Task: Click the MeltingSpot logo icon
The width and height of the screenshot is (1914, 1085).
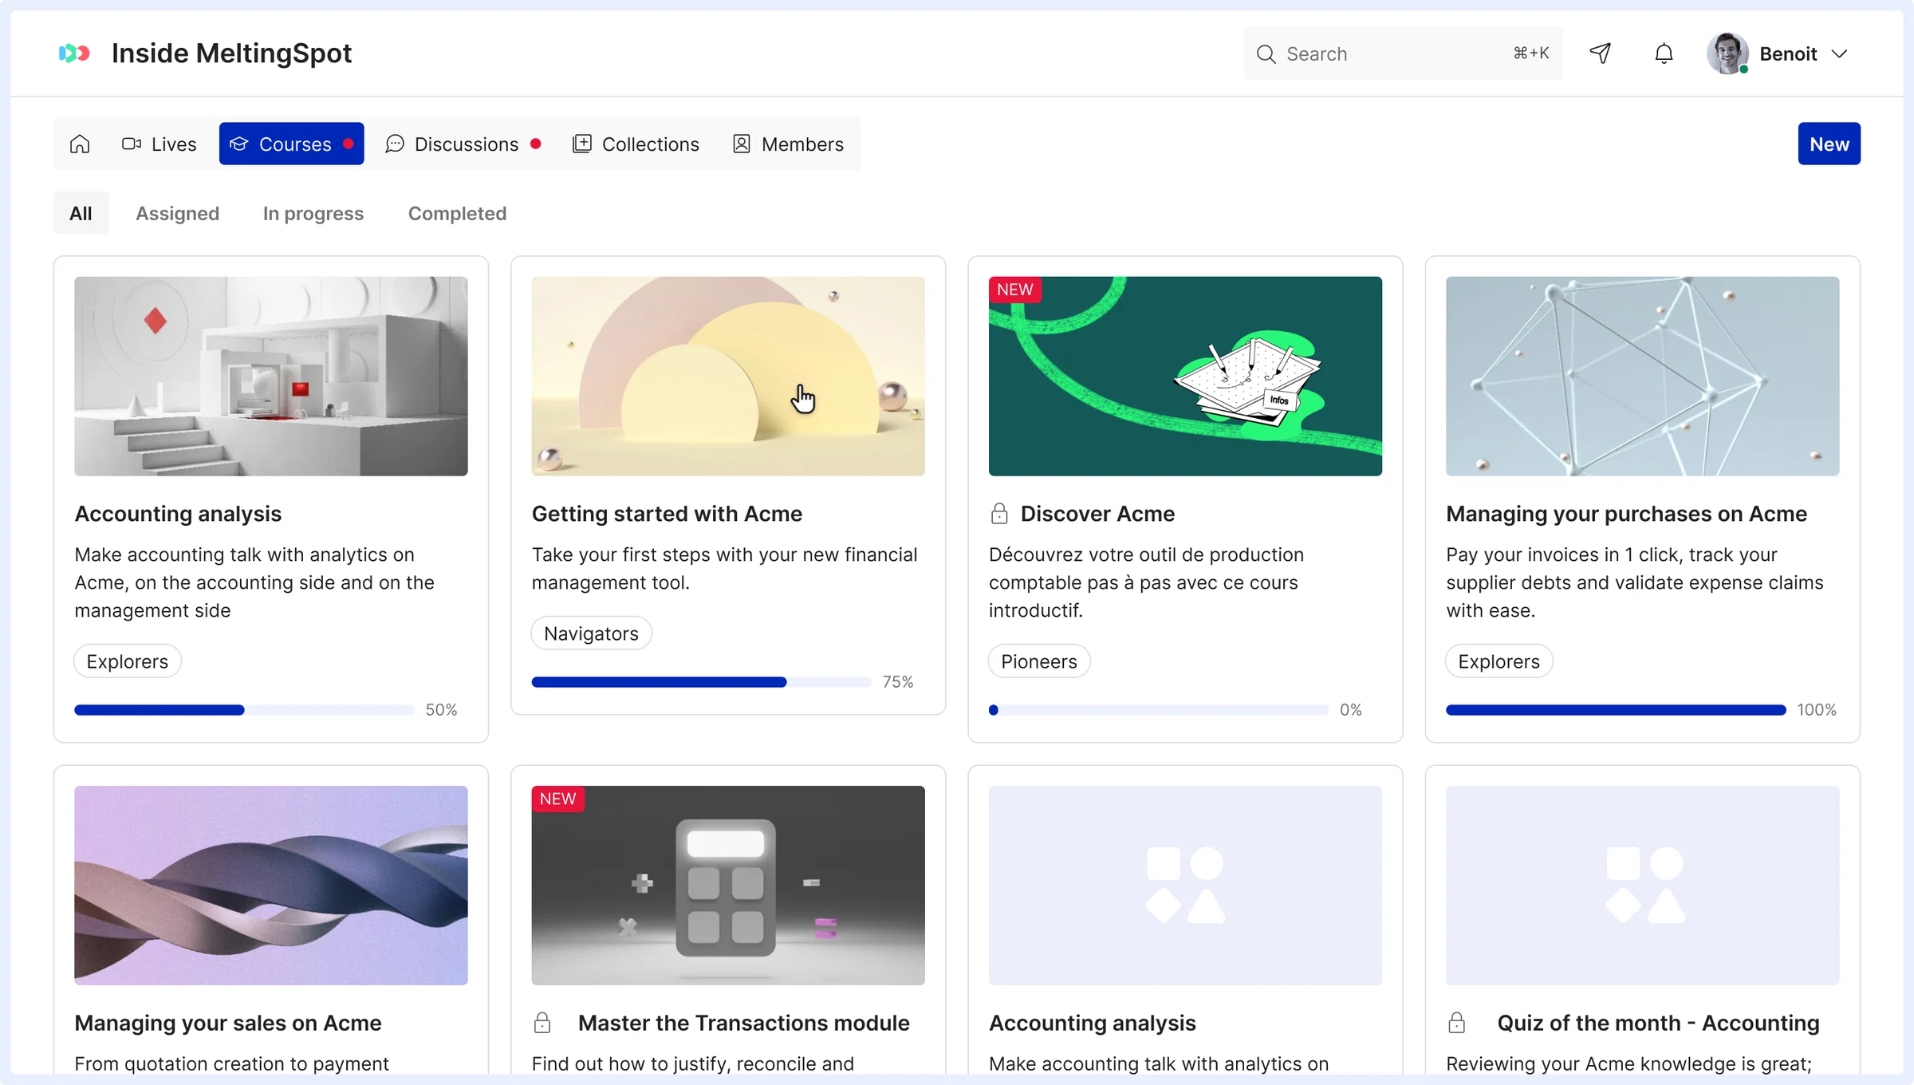Action: tap(74, 53)
